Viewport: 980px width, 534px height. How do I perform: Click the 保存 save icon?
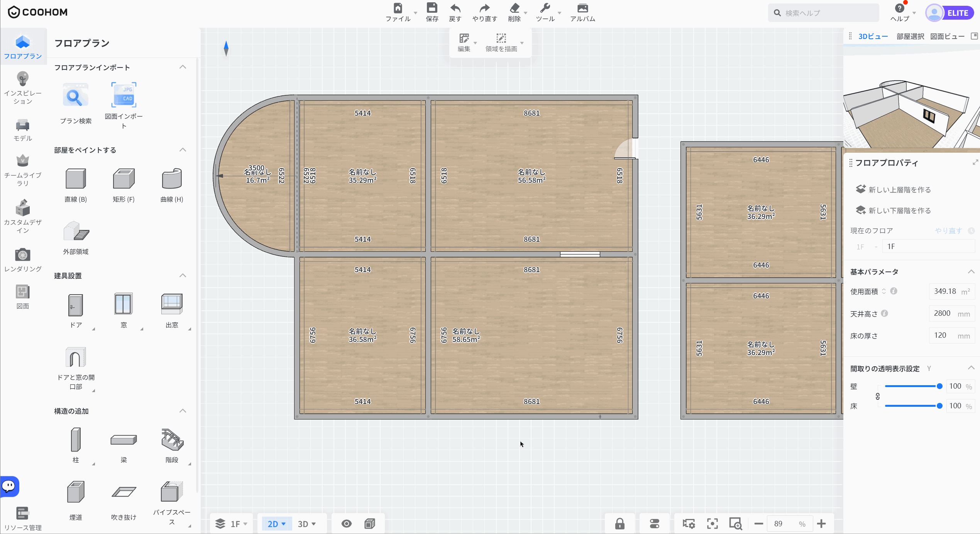point(432,8)
